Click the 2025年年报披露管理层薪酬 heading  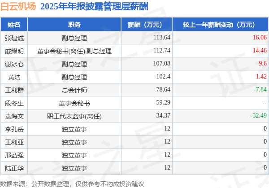[94, 7]
